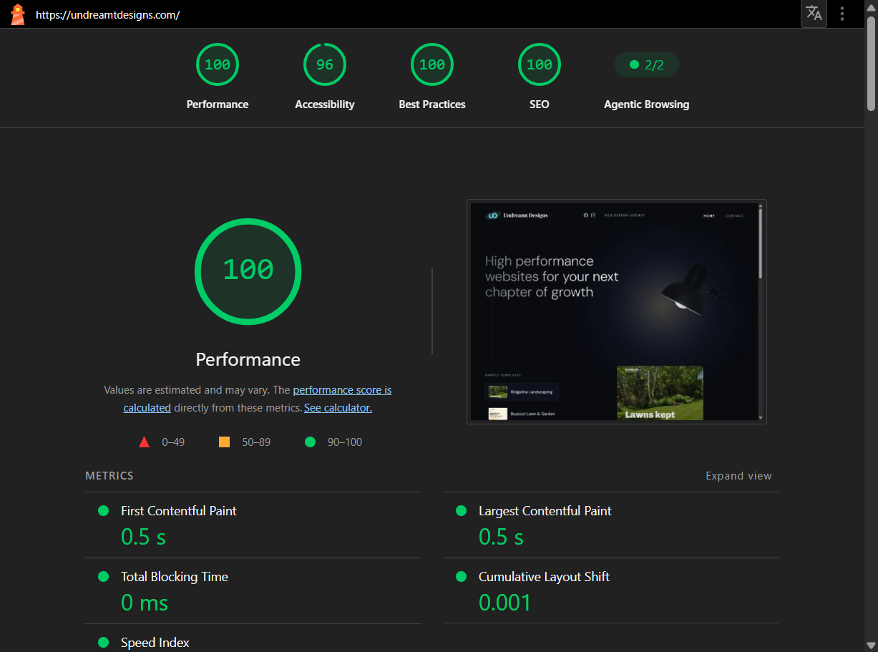The width and height of the screenshot is (878, 652).
Task: Click the Best Practices label
Action: pyautogui.click(x=432, y=104)
